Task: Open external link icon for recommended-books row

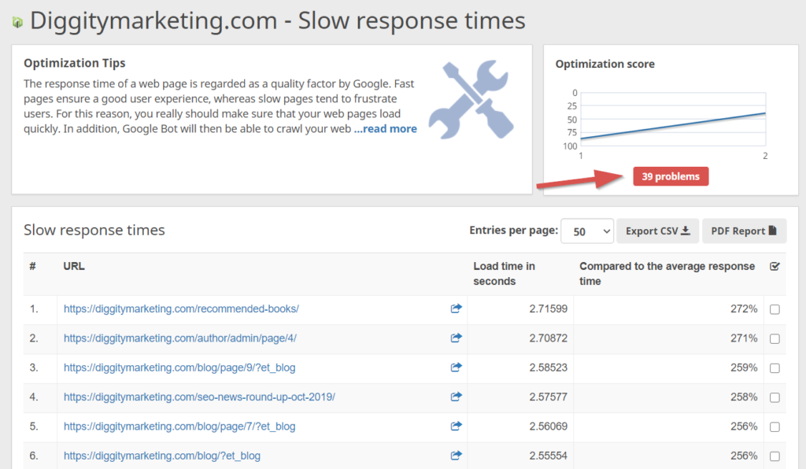Action: 456,308
